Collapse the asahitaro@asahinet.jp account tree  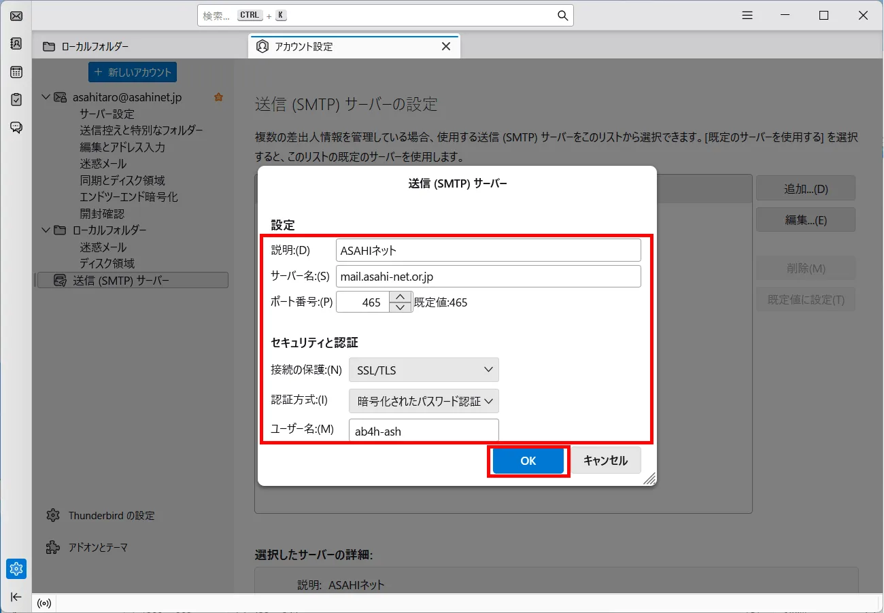pyautogui.click(x=46, y=97)
